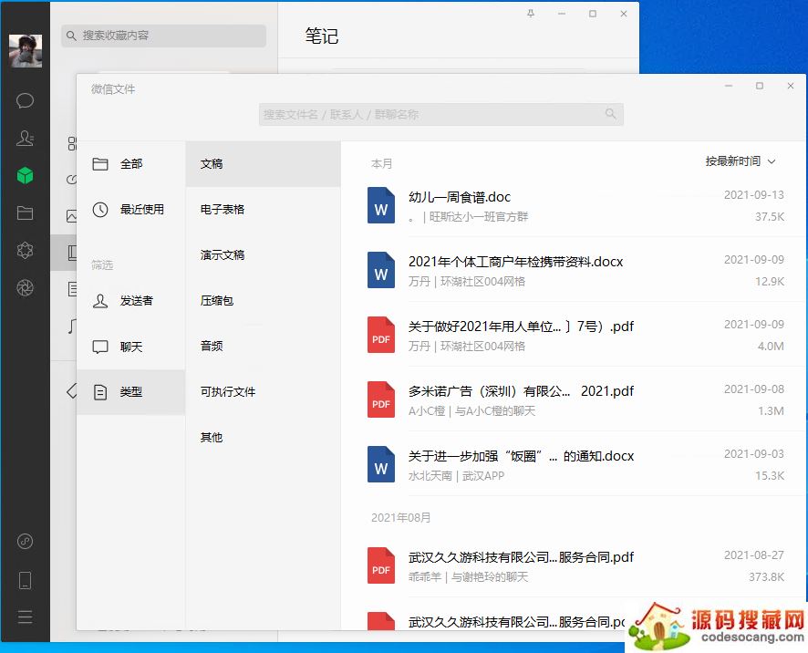Open 武汉久久游科技 pdf from 乖乖羊
Viewport: 808px width, 653px height.
(x=521, y=557)
